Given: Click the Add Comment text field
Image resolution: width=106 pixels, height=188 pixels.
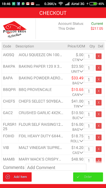Looking at the screenshot, I should (x=56, y=167).
